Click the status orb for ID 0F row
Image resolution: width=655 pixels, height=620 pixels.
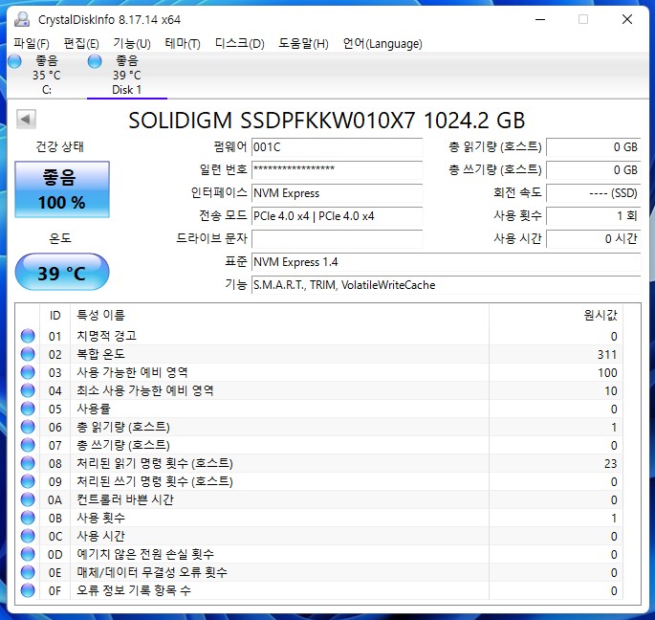(x=28, y=590)
